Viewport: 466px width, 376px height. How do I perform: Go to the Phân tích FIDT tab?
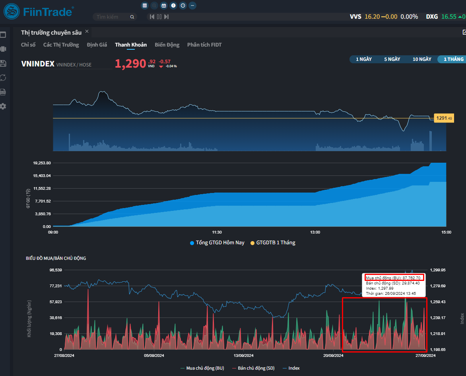tap(204, 45)
